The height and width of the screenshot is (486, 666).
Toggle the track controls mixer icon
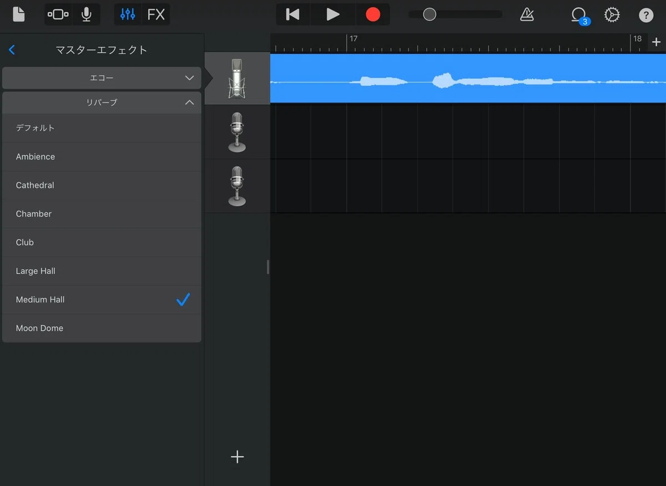(x=128, y=14)
